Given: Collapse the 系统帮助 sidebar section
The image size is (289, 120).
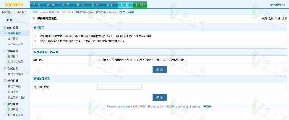Looking at the screenshot, I should 5,104.
